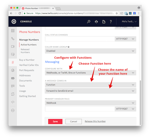The image size is (150, 138).
Task: Click the Phone Numbers heading link
Action: point(29,32)
